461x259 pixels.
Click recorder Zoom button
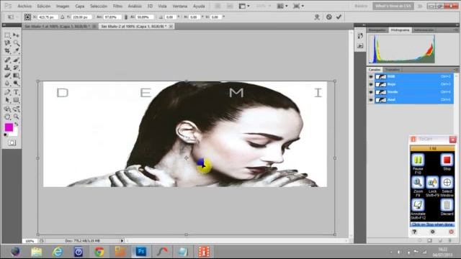point(418,183)
